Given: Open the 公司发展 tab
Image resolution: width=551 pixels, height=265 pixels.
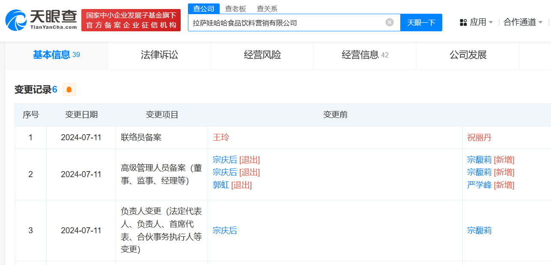Looking at the screenshot, I should click(468, 55).
